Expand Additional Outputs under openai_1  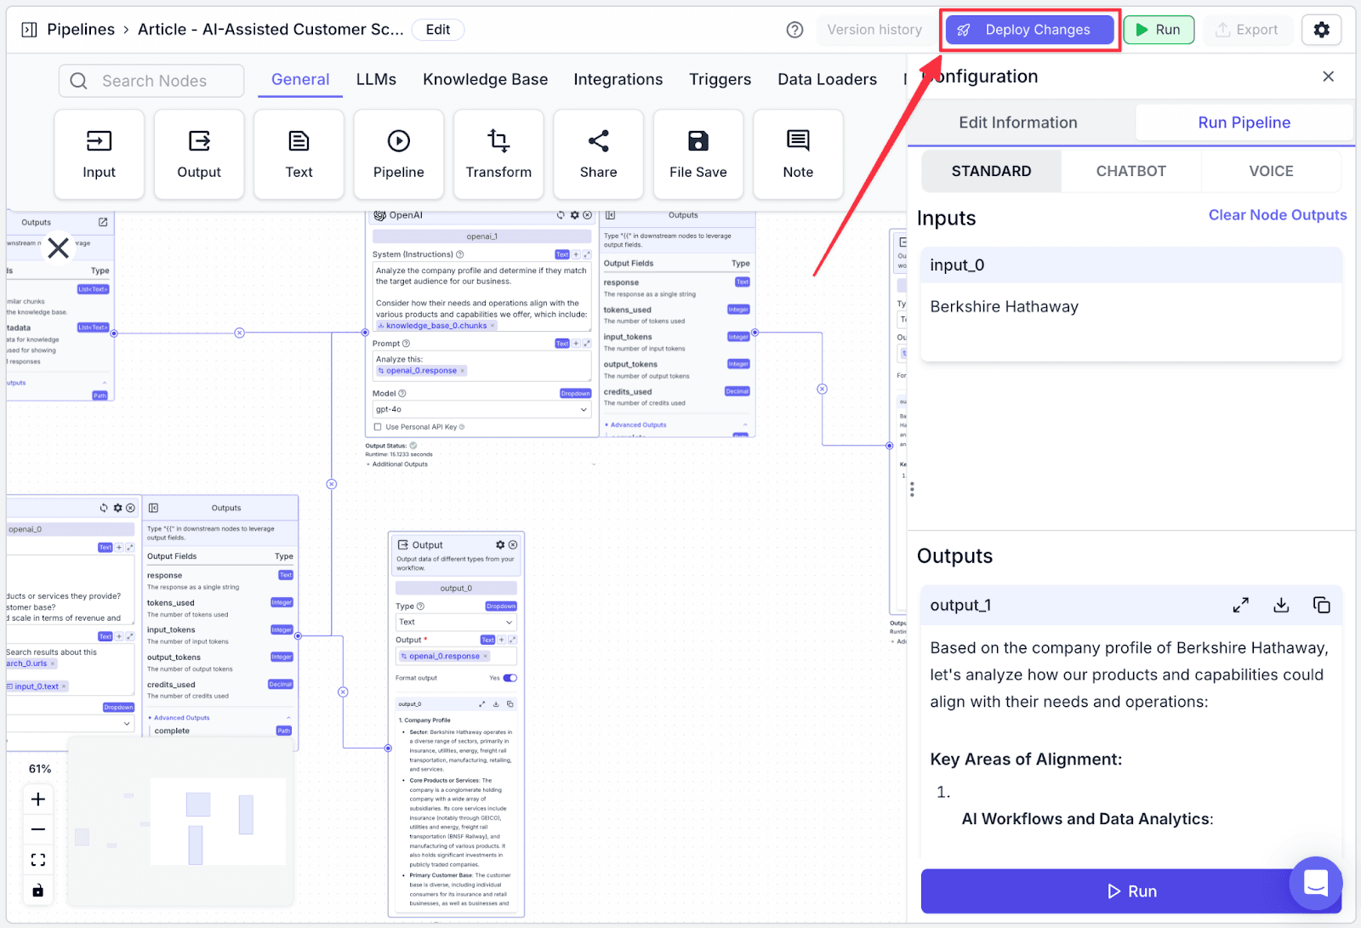400,464
